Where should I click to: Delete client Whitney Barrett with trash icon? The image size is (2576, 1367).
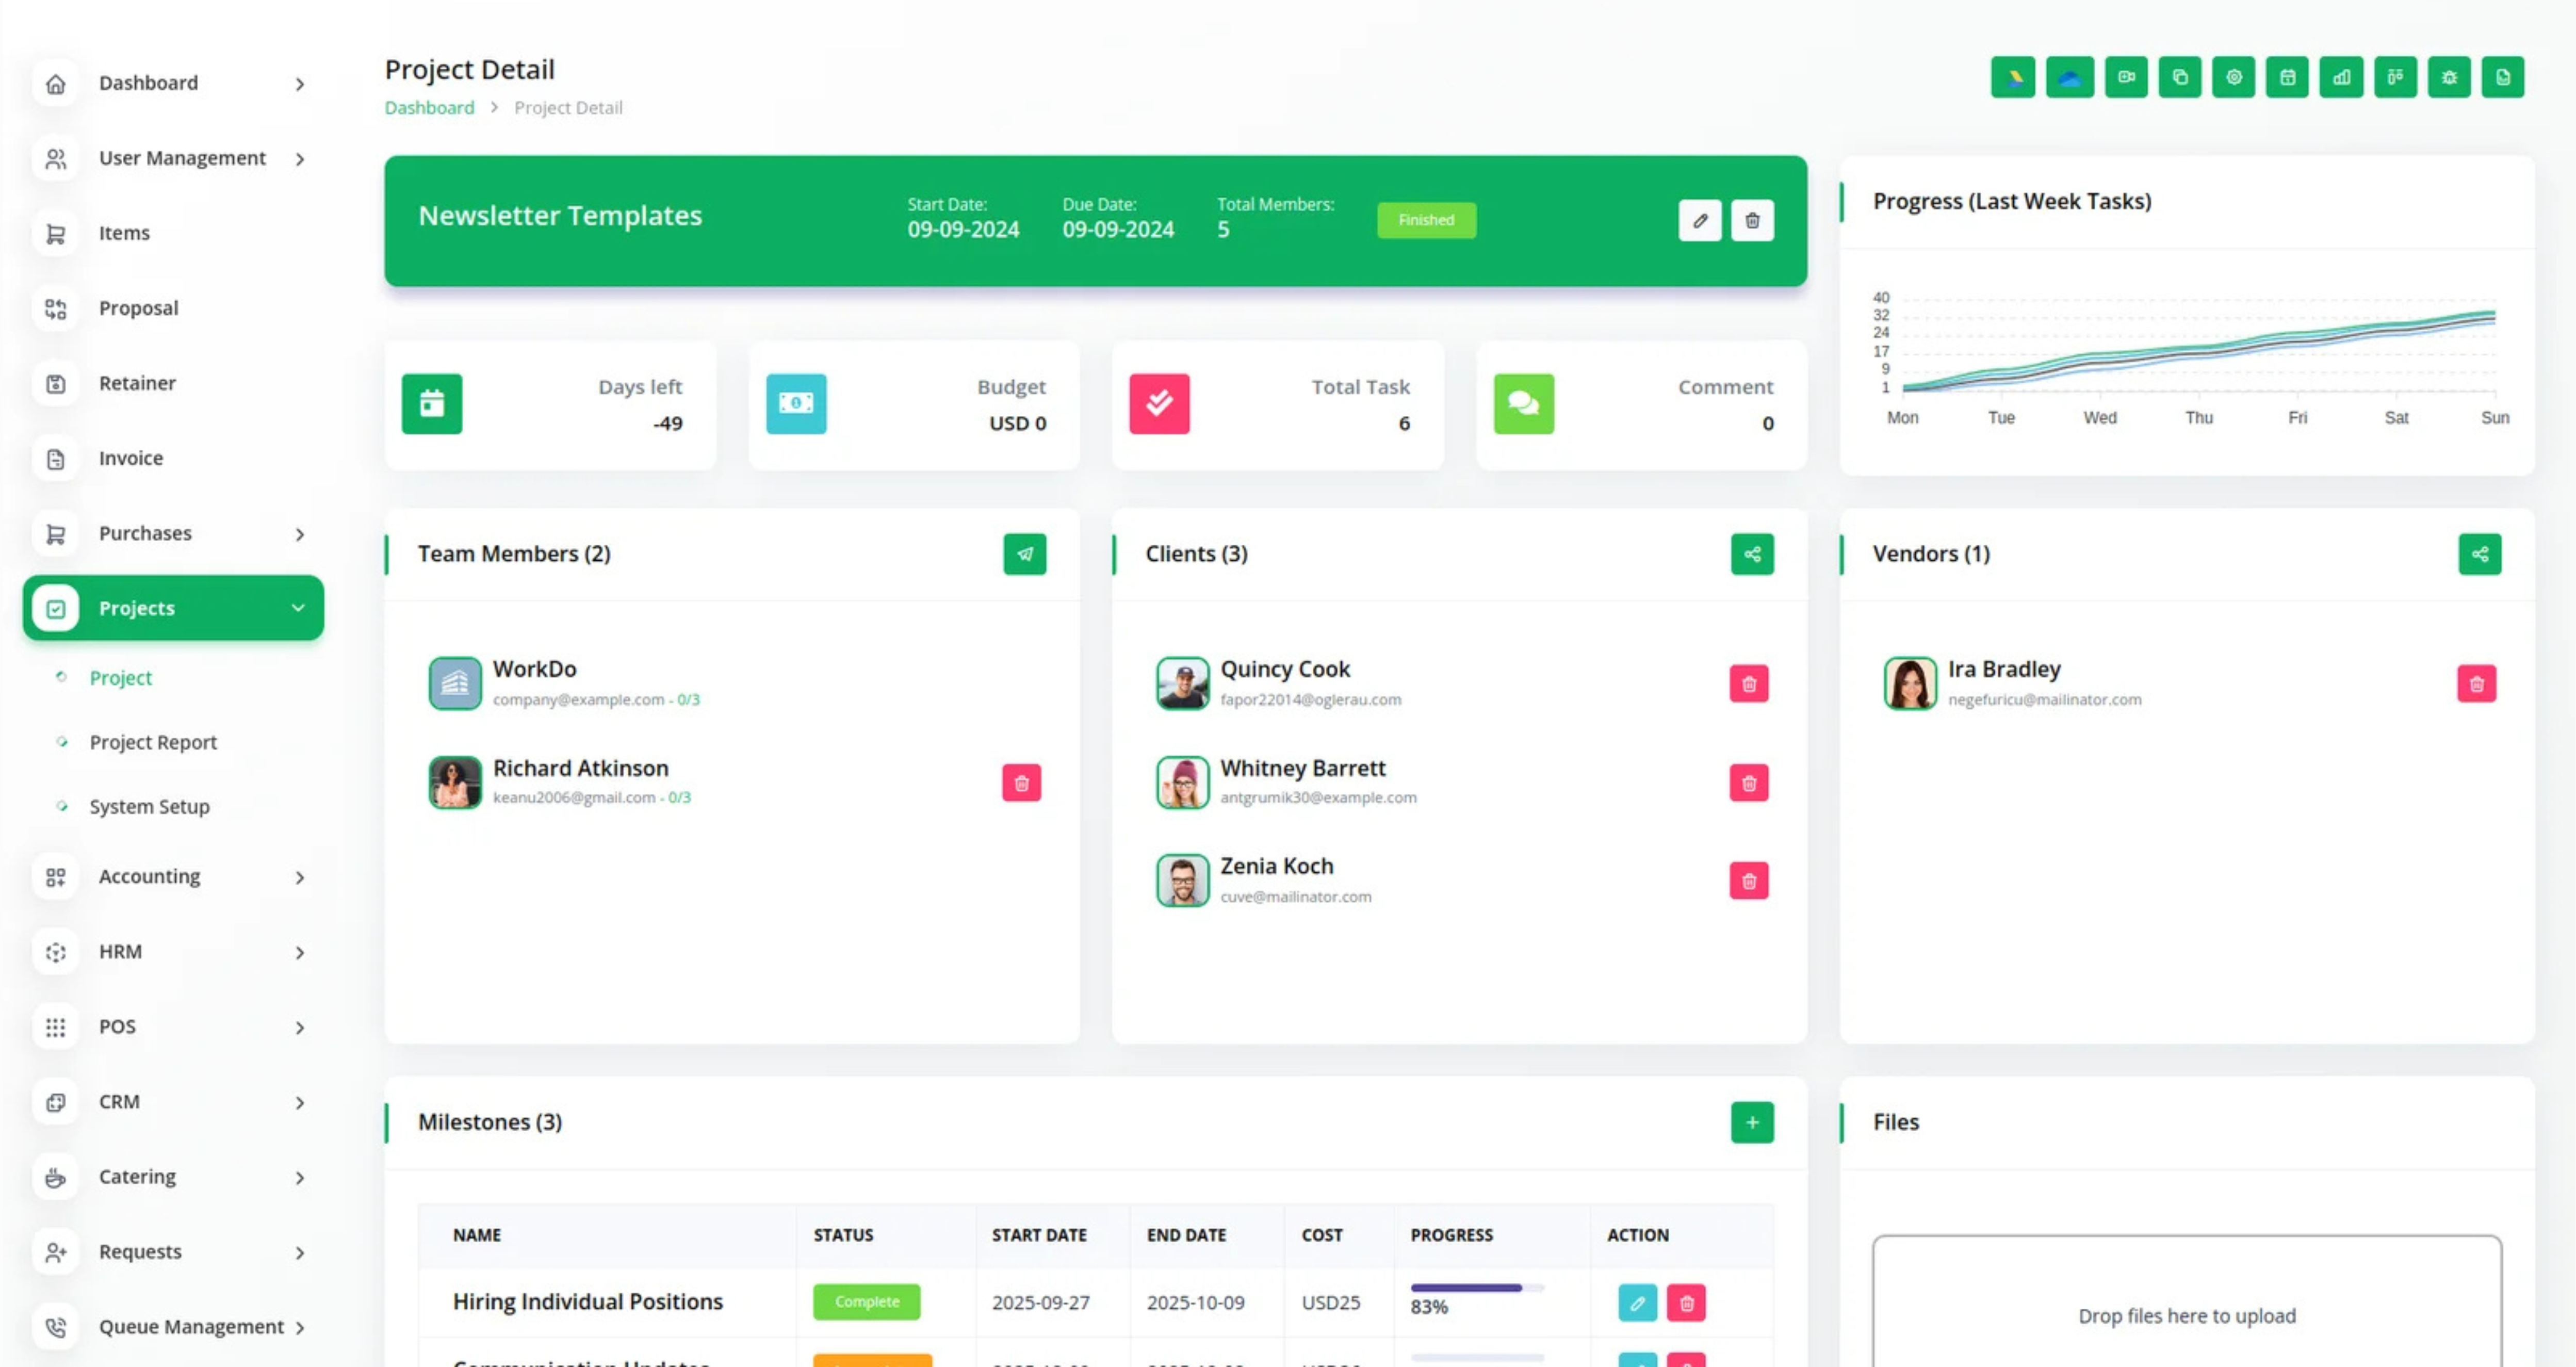pyautogui.click(x=1748, y=783)
